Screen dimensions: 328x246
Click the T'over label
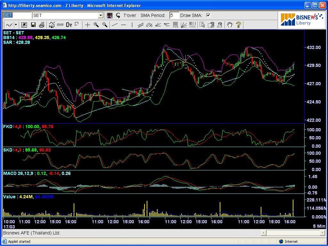(x=130, y=15)
